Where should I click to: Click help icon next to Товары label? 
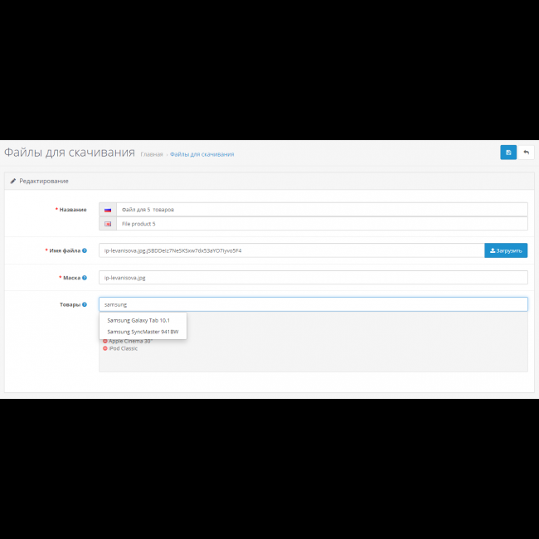[85, 304]
